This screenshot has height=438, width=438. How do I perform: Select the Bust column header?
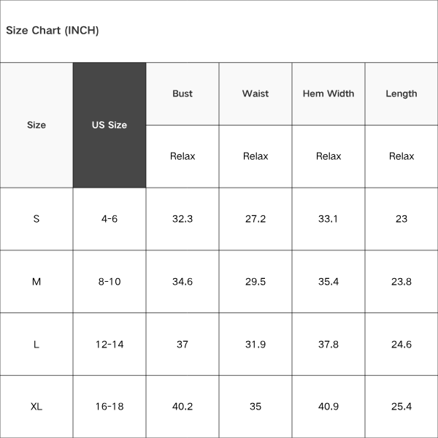(x=182, y=93)
